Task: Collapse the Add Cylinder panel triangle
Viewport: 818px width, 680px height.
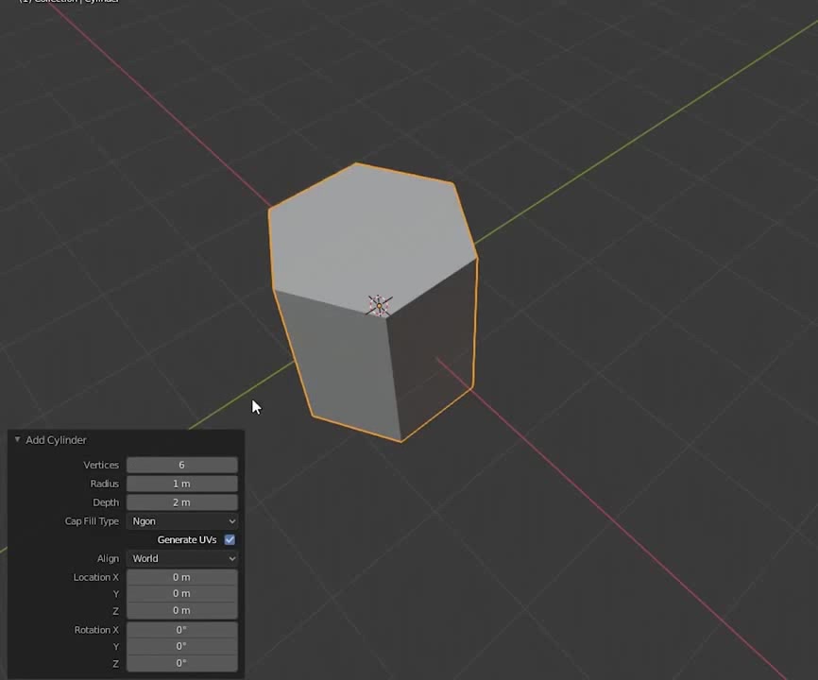Action: pos(17,440)
